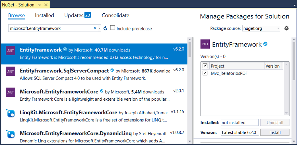This screenshot has width=297, height=145.
Task: Switch to the Browse tab
Action: 16,15
